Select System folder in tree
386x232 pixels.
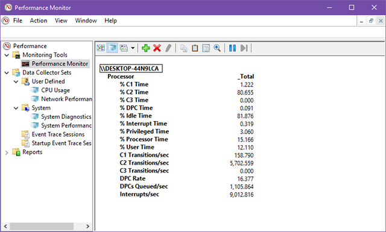pyautogui.click(x=41, y=108)
